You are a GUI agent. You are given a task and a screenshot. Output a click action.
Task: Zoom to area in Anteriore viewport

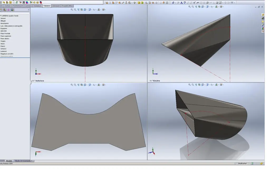pyautogui.click(x=75, y=10)
